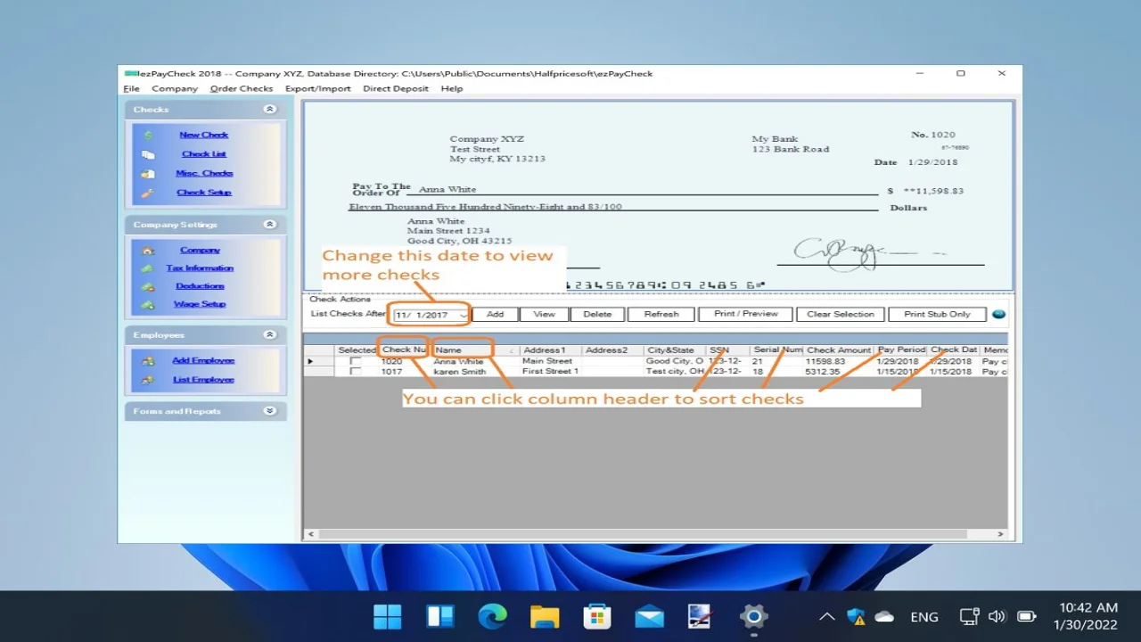Click the Refresh button
Viewport: 1141px width, 642px height.
661,314
